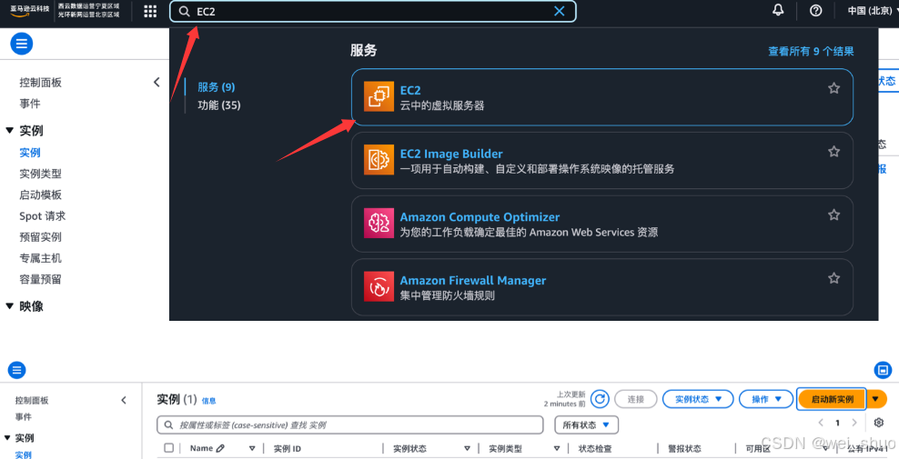Open the arrow beside 启动新实例
This screenshot has height=459, width=899.
tap(875, 399)
